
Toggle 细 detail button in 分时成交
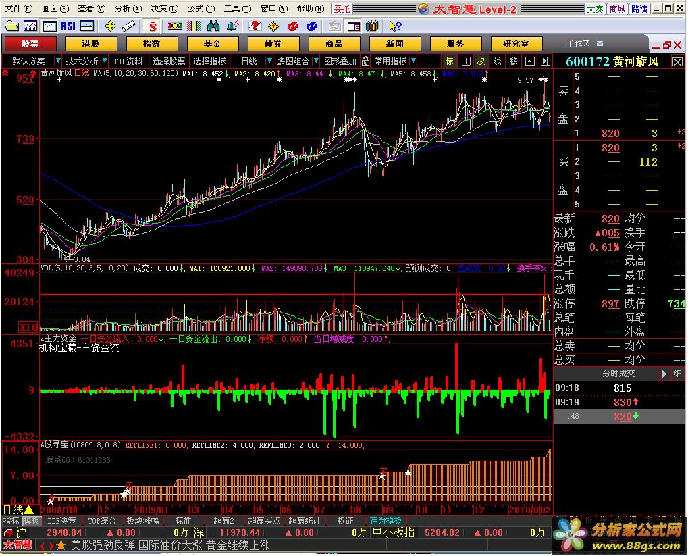pyautogui.click(x=677, y=374)
